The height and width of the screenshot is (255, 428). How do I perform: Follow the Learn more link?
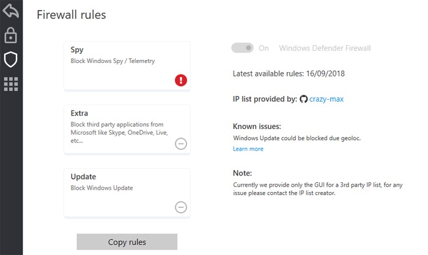click(248, 149)
